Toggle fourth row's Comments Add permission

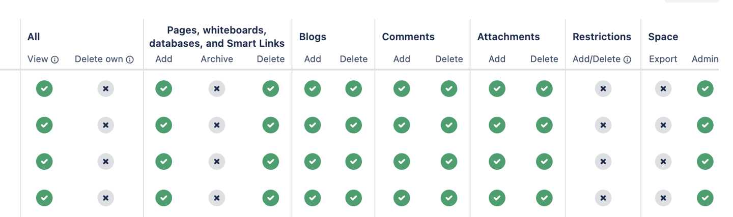click(x=402, y=198)
